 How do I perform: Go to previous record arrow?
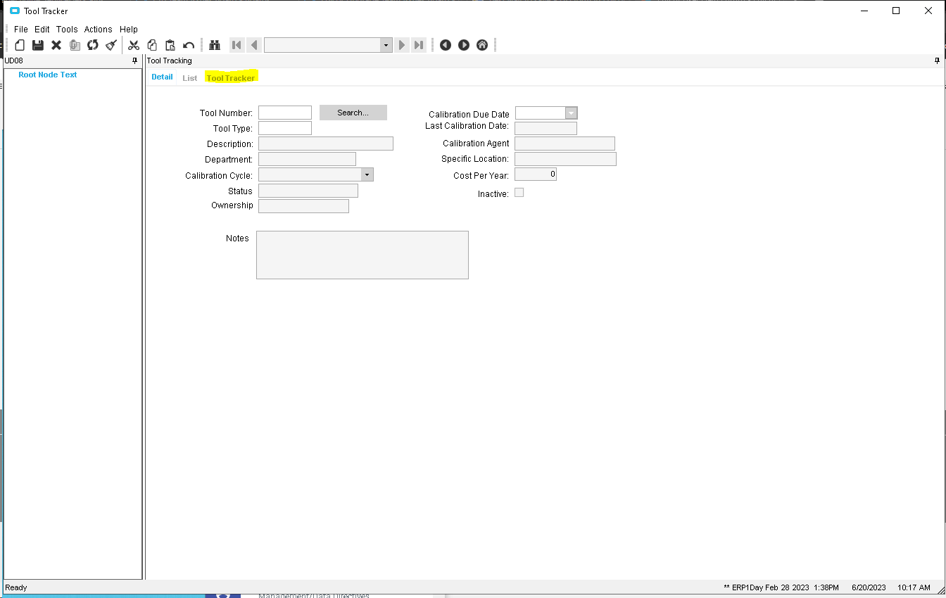(254, 45)
